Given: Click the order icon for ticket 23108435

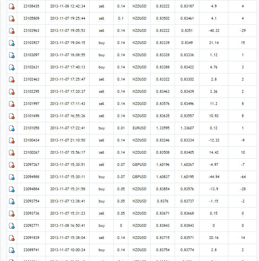Looking at the screenshot, I should pos(12,6).
